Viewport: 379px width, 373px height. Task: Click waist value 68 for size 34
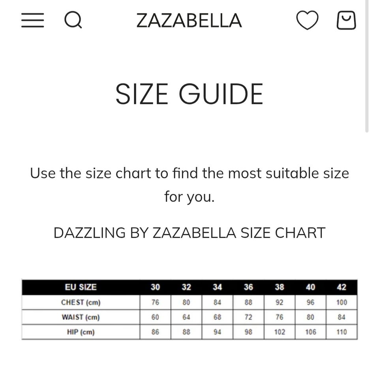pos(217,317)
